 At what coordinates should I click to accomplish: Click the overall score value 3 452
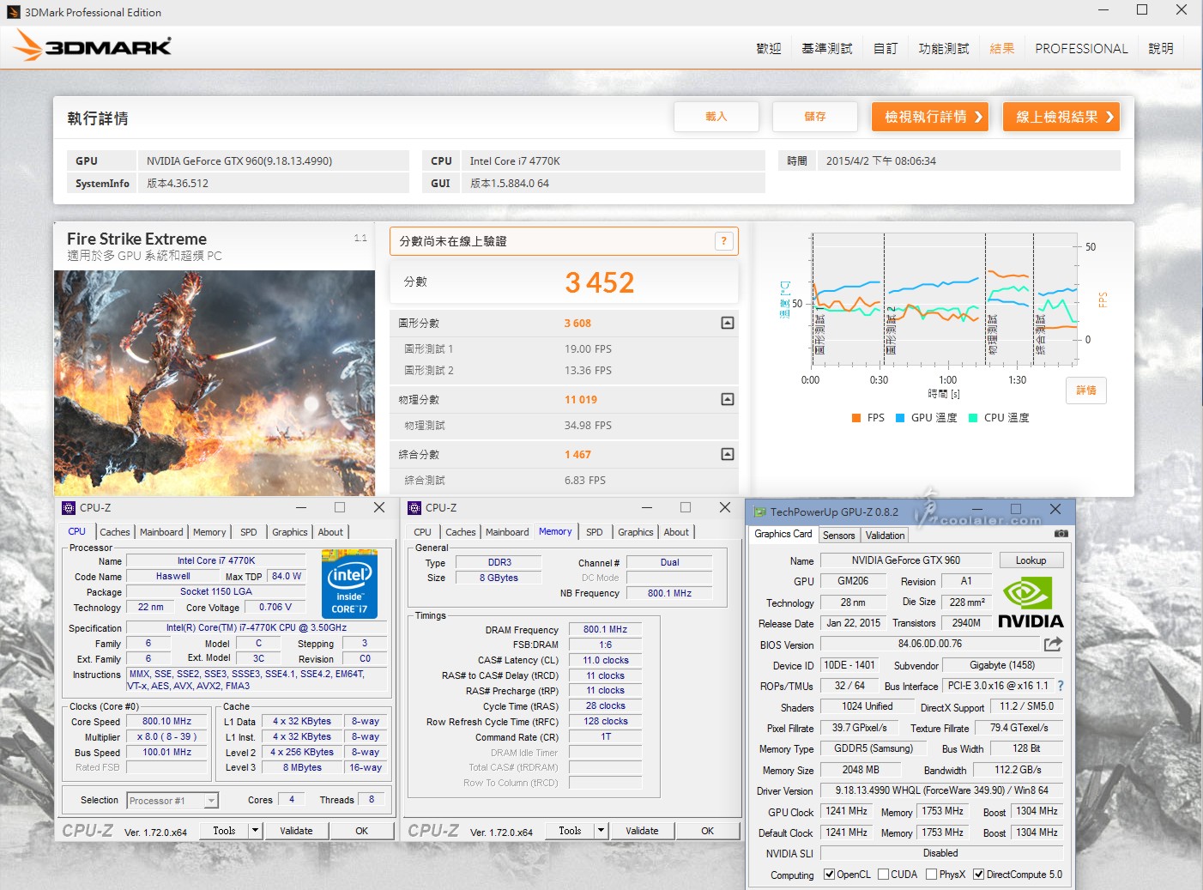point(600,282)
